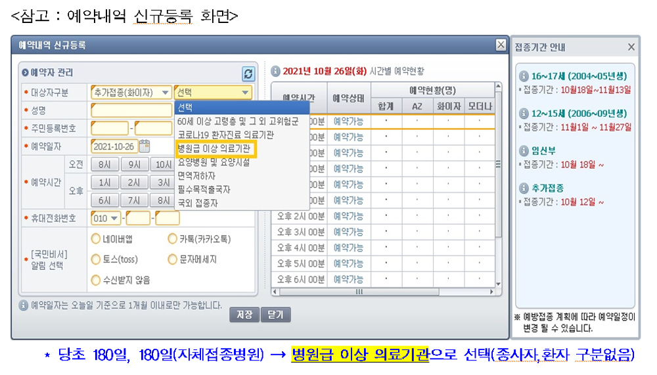The image size is (657, 375).
Task: Select the 네이버앱 radio button
Action: (95, 239)
